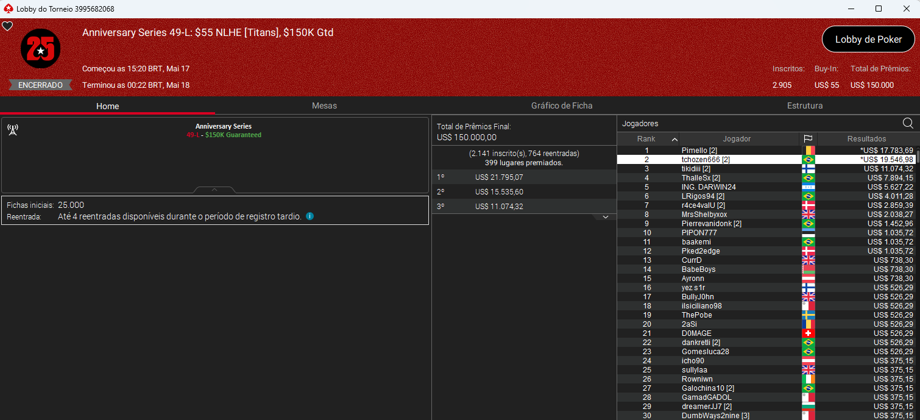Click the 3rd place prize US$ 11.074,32 in payouts
This screenshot has height=420, width=920.
coord(499,207)
